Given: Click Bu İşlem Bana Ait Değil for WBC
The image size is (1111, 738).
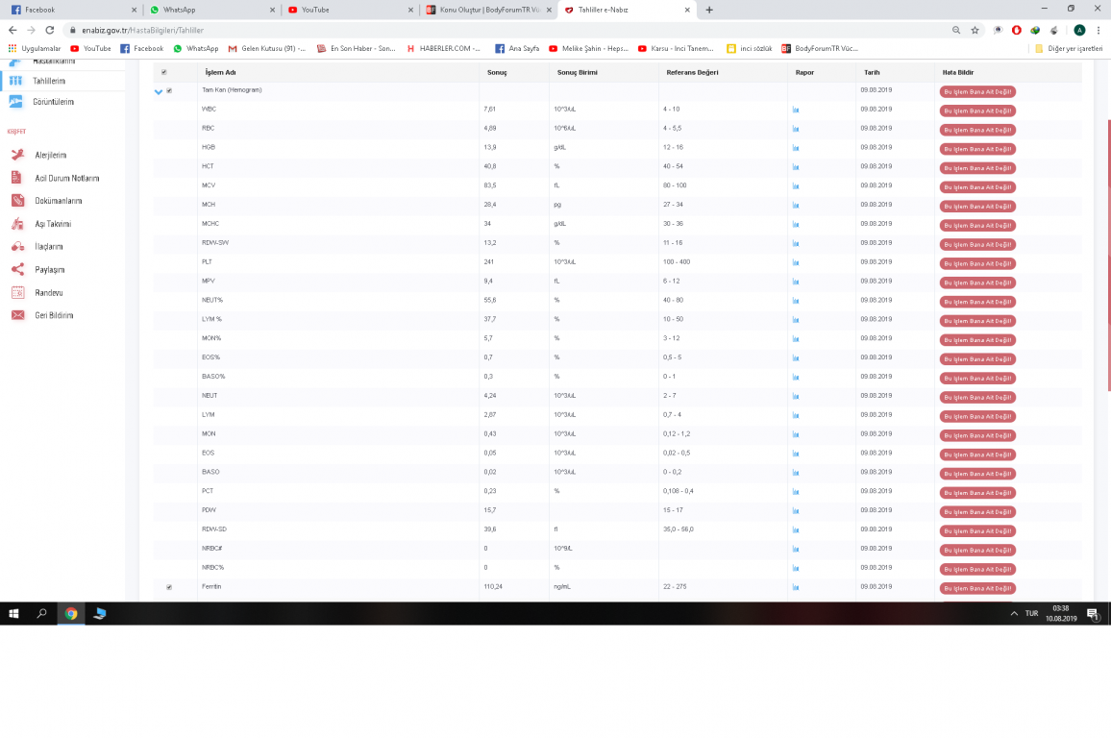Looking at the screenshot, I should pyautogui.click(x=977, y=111).
